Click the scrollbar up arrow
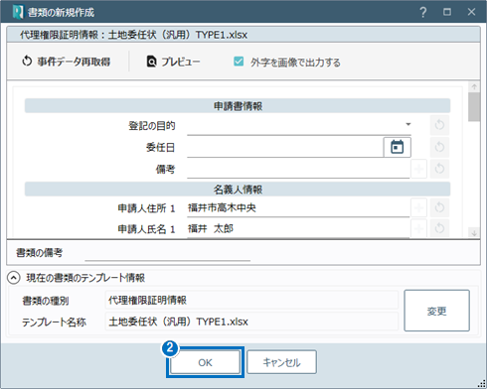The height and width of the screenshot is (389, 487). [x=474, y=87]
